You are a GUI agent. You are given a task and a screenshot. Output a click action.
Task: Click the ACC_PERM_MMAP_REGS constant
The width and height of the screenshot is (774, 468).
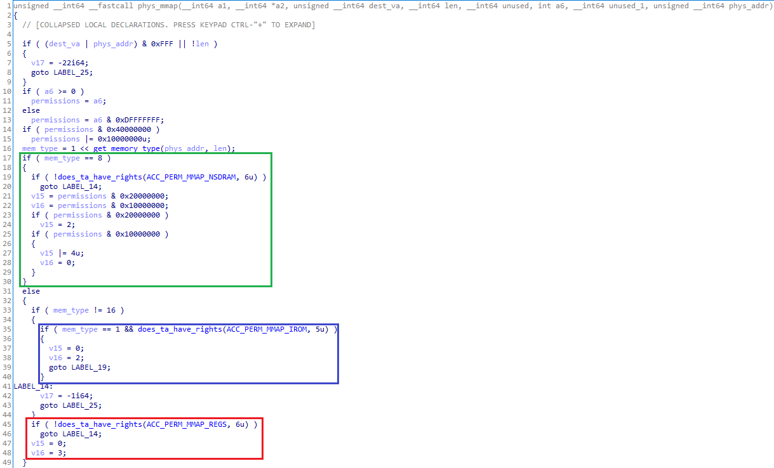pos(187,424)
